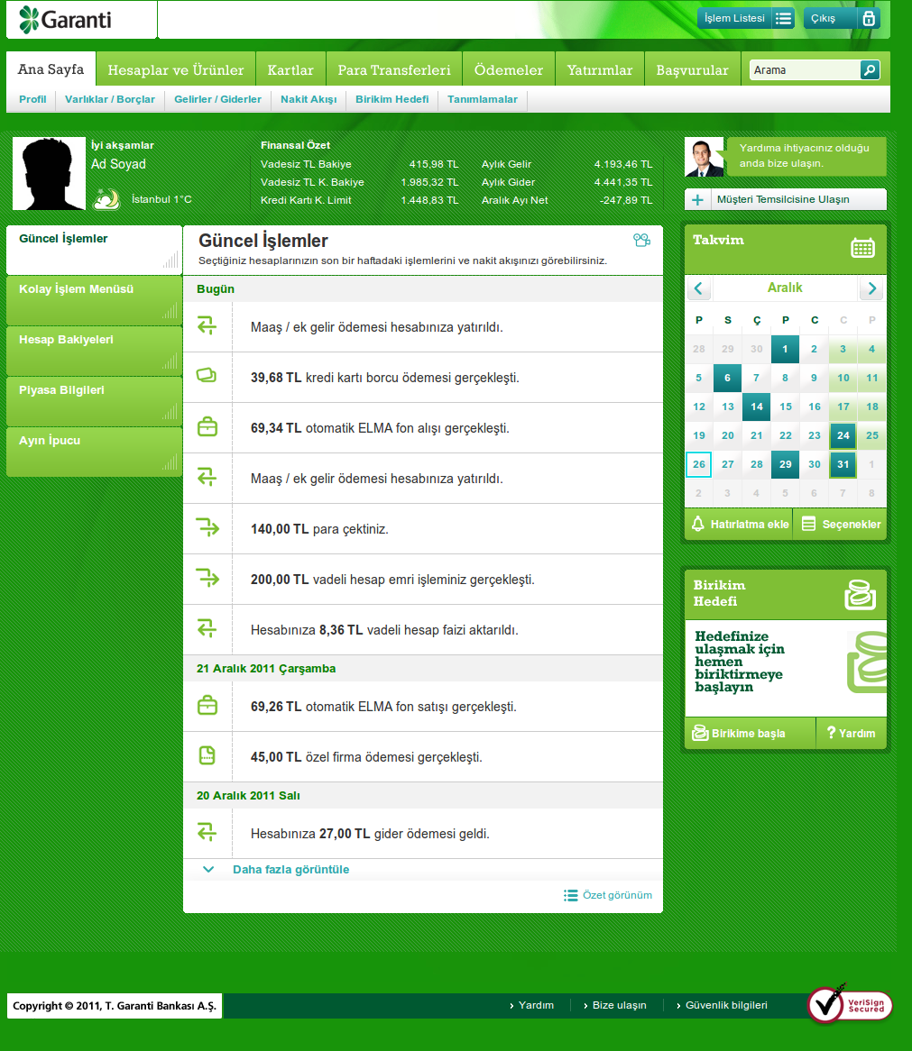Switch to Gelirler / Giderler sub-tab
The image size is (912, 1051).
218,99
